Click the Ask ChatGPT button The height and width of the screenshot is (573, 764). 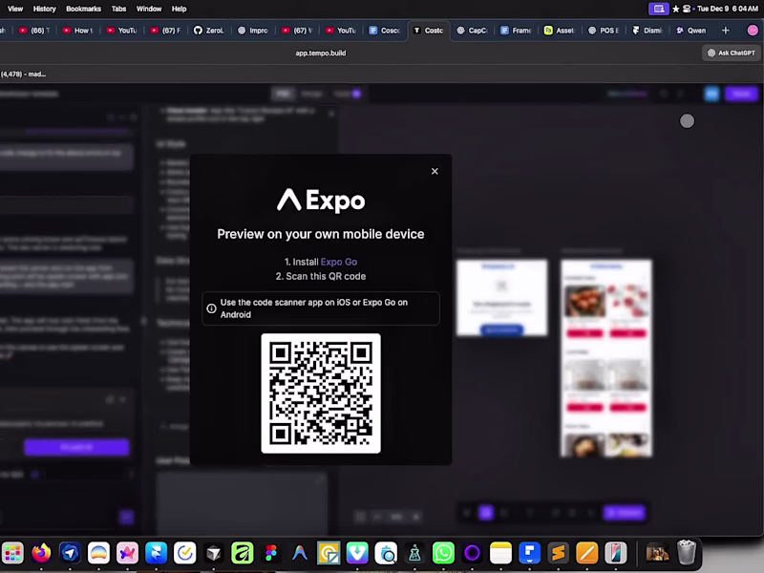(x=732, y=53)
